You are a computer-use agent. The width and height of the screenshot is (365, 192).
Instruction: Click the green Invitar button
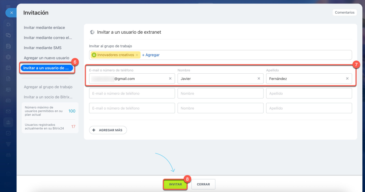click(175, 185)
